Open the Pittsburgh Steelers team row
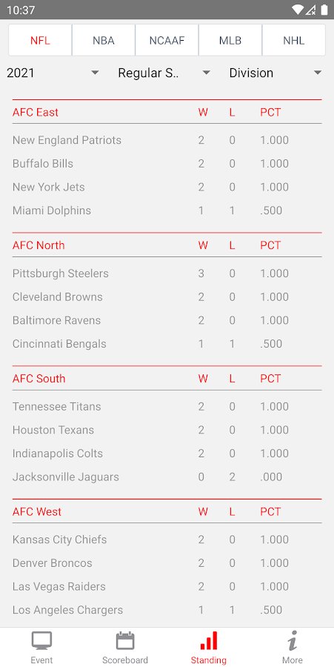334x667 pixels. 167,273
